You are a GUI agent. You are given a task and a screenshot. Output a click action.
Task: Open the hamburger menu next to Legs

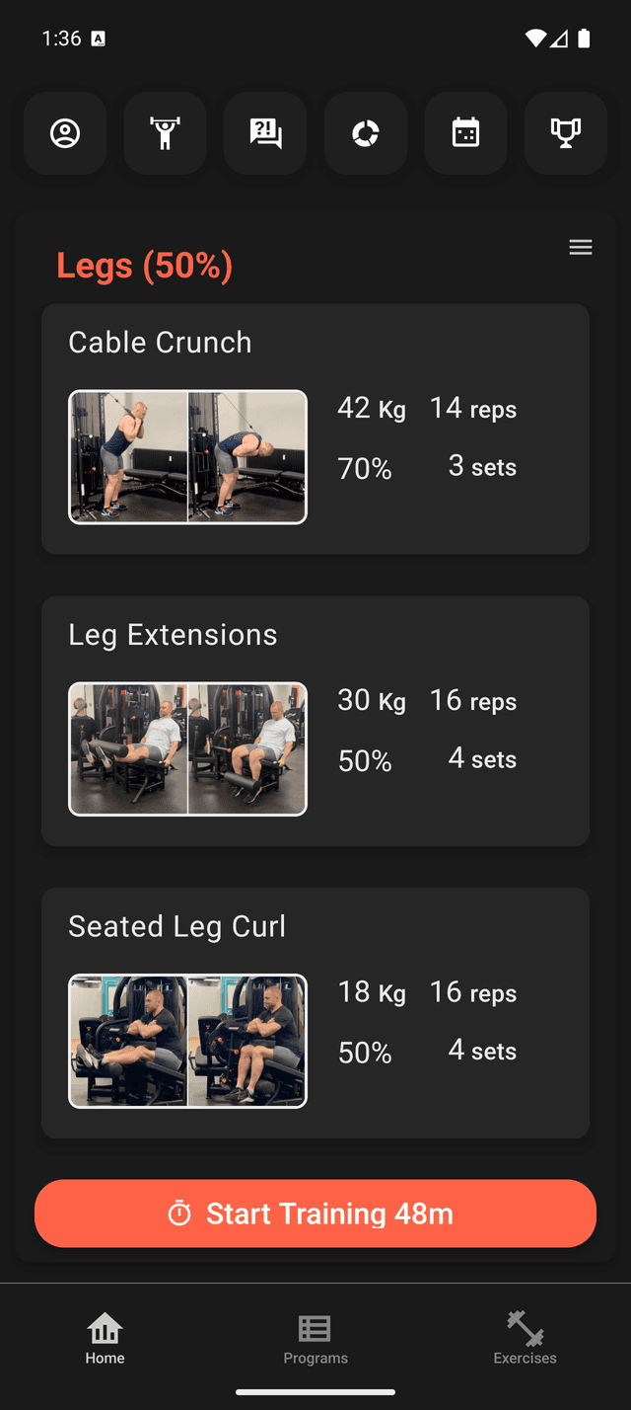coord(581,247)
